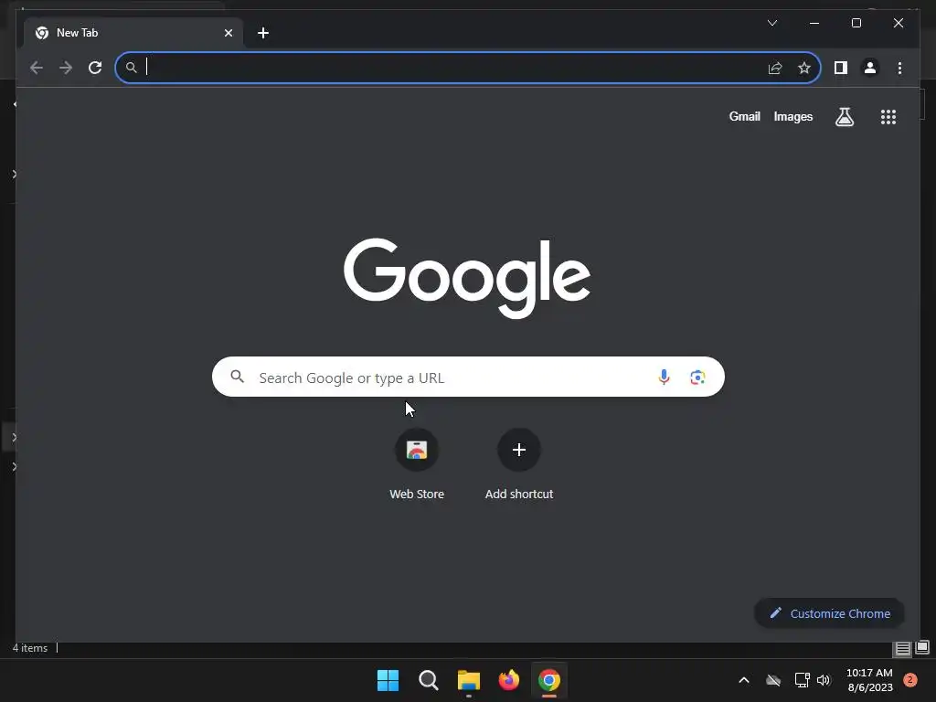This screenshot has width=936, height=702.
Task: Open the Google apps grid
Action: coord(888,117)
